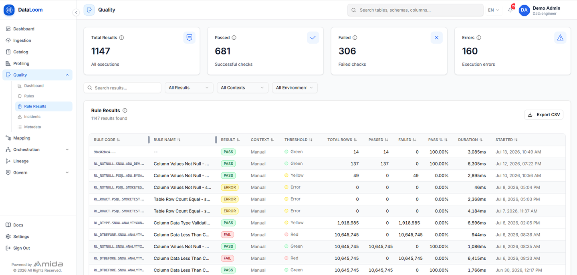Viewport: 577px width, 275px height.
Task: Click the ERROR badge of the 46ms row
Action: 230,187
